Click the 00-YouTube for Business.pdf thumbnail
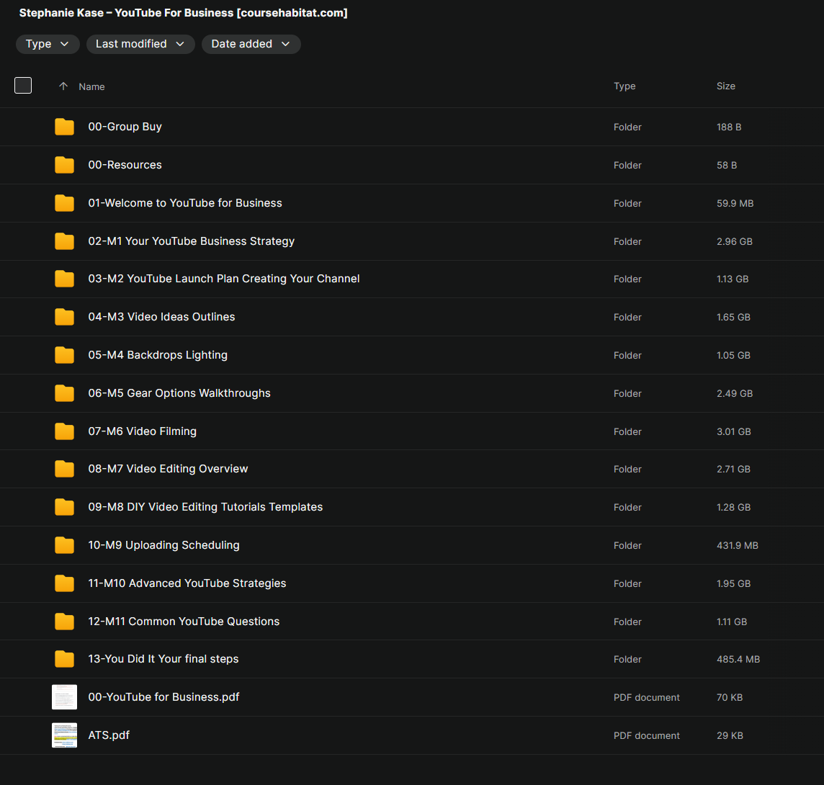824x785 pixels. 64,697
